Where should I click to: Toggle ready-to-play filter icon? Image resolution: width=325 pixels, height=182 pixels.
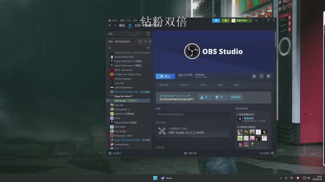(x=150, y=42)
